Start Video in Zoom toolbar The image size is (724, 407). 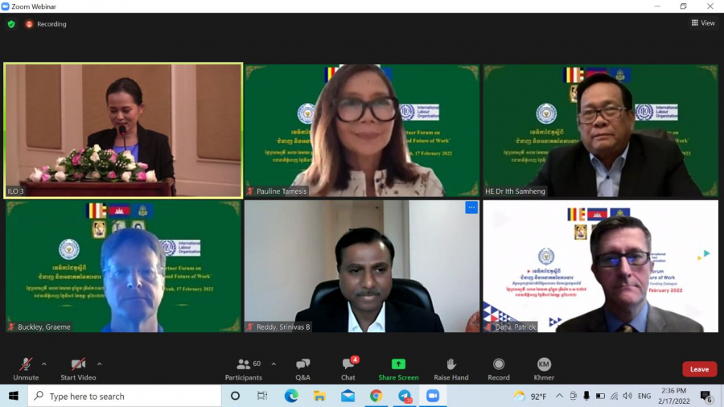pyautogui.click(x=78, y=368)
